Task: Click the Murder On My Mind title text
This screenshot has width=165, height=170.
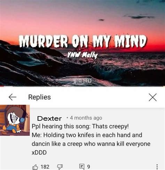Action: [83, 41]
